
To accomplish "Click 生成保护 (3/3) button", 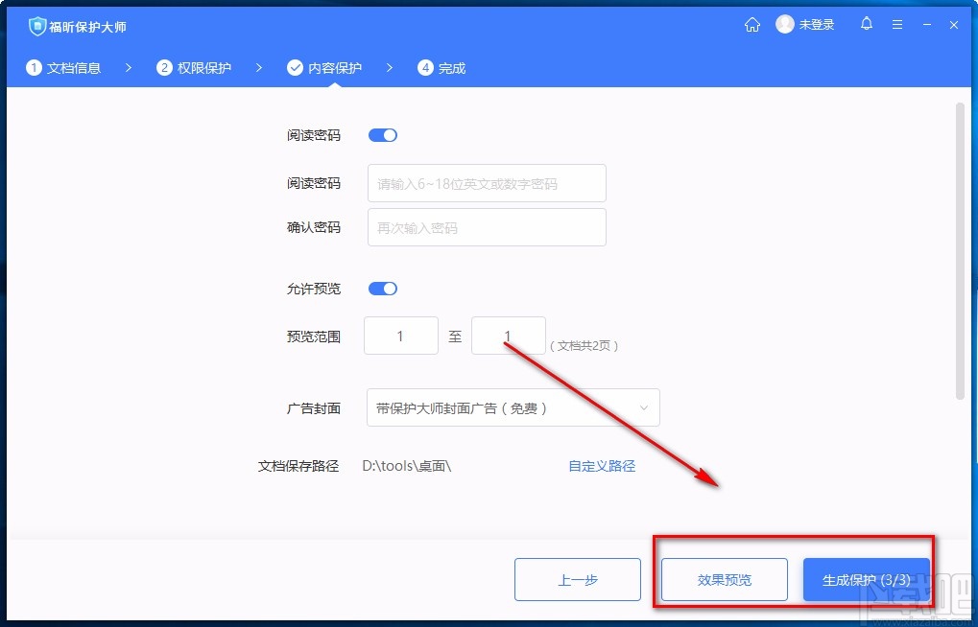I will [x=867, y=580].
